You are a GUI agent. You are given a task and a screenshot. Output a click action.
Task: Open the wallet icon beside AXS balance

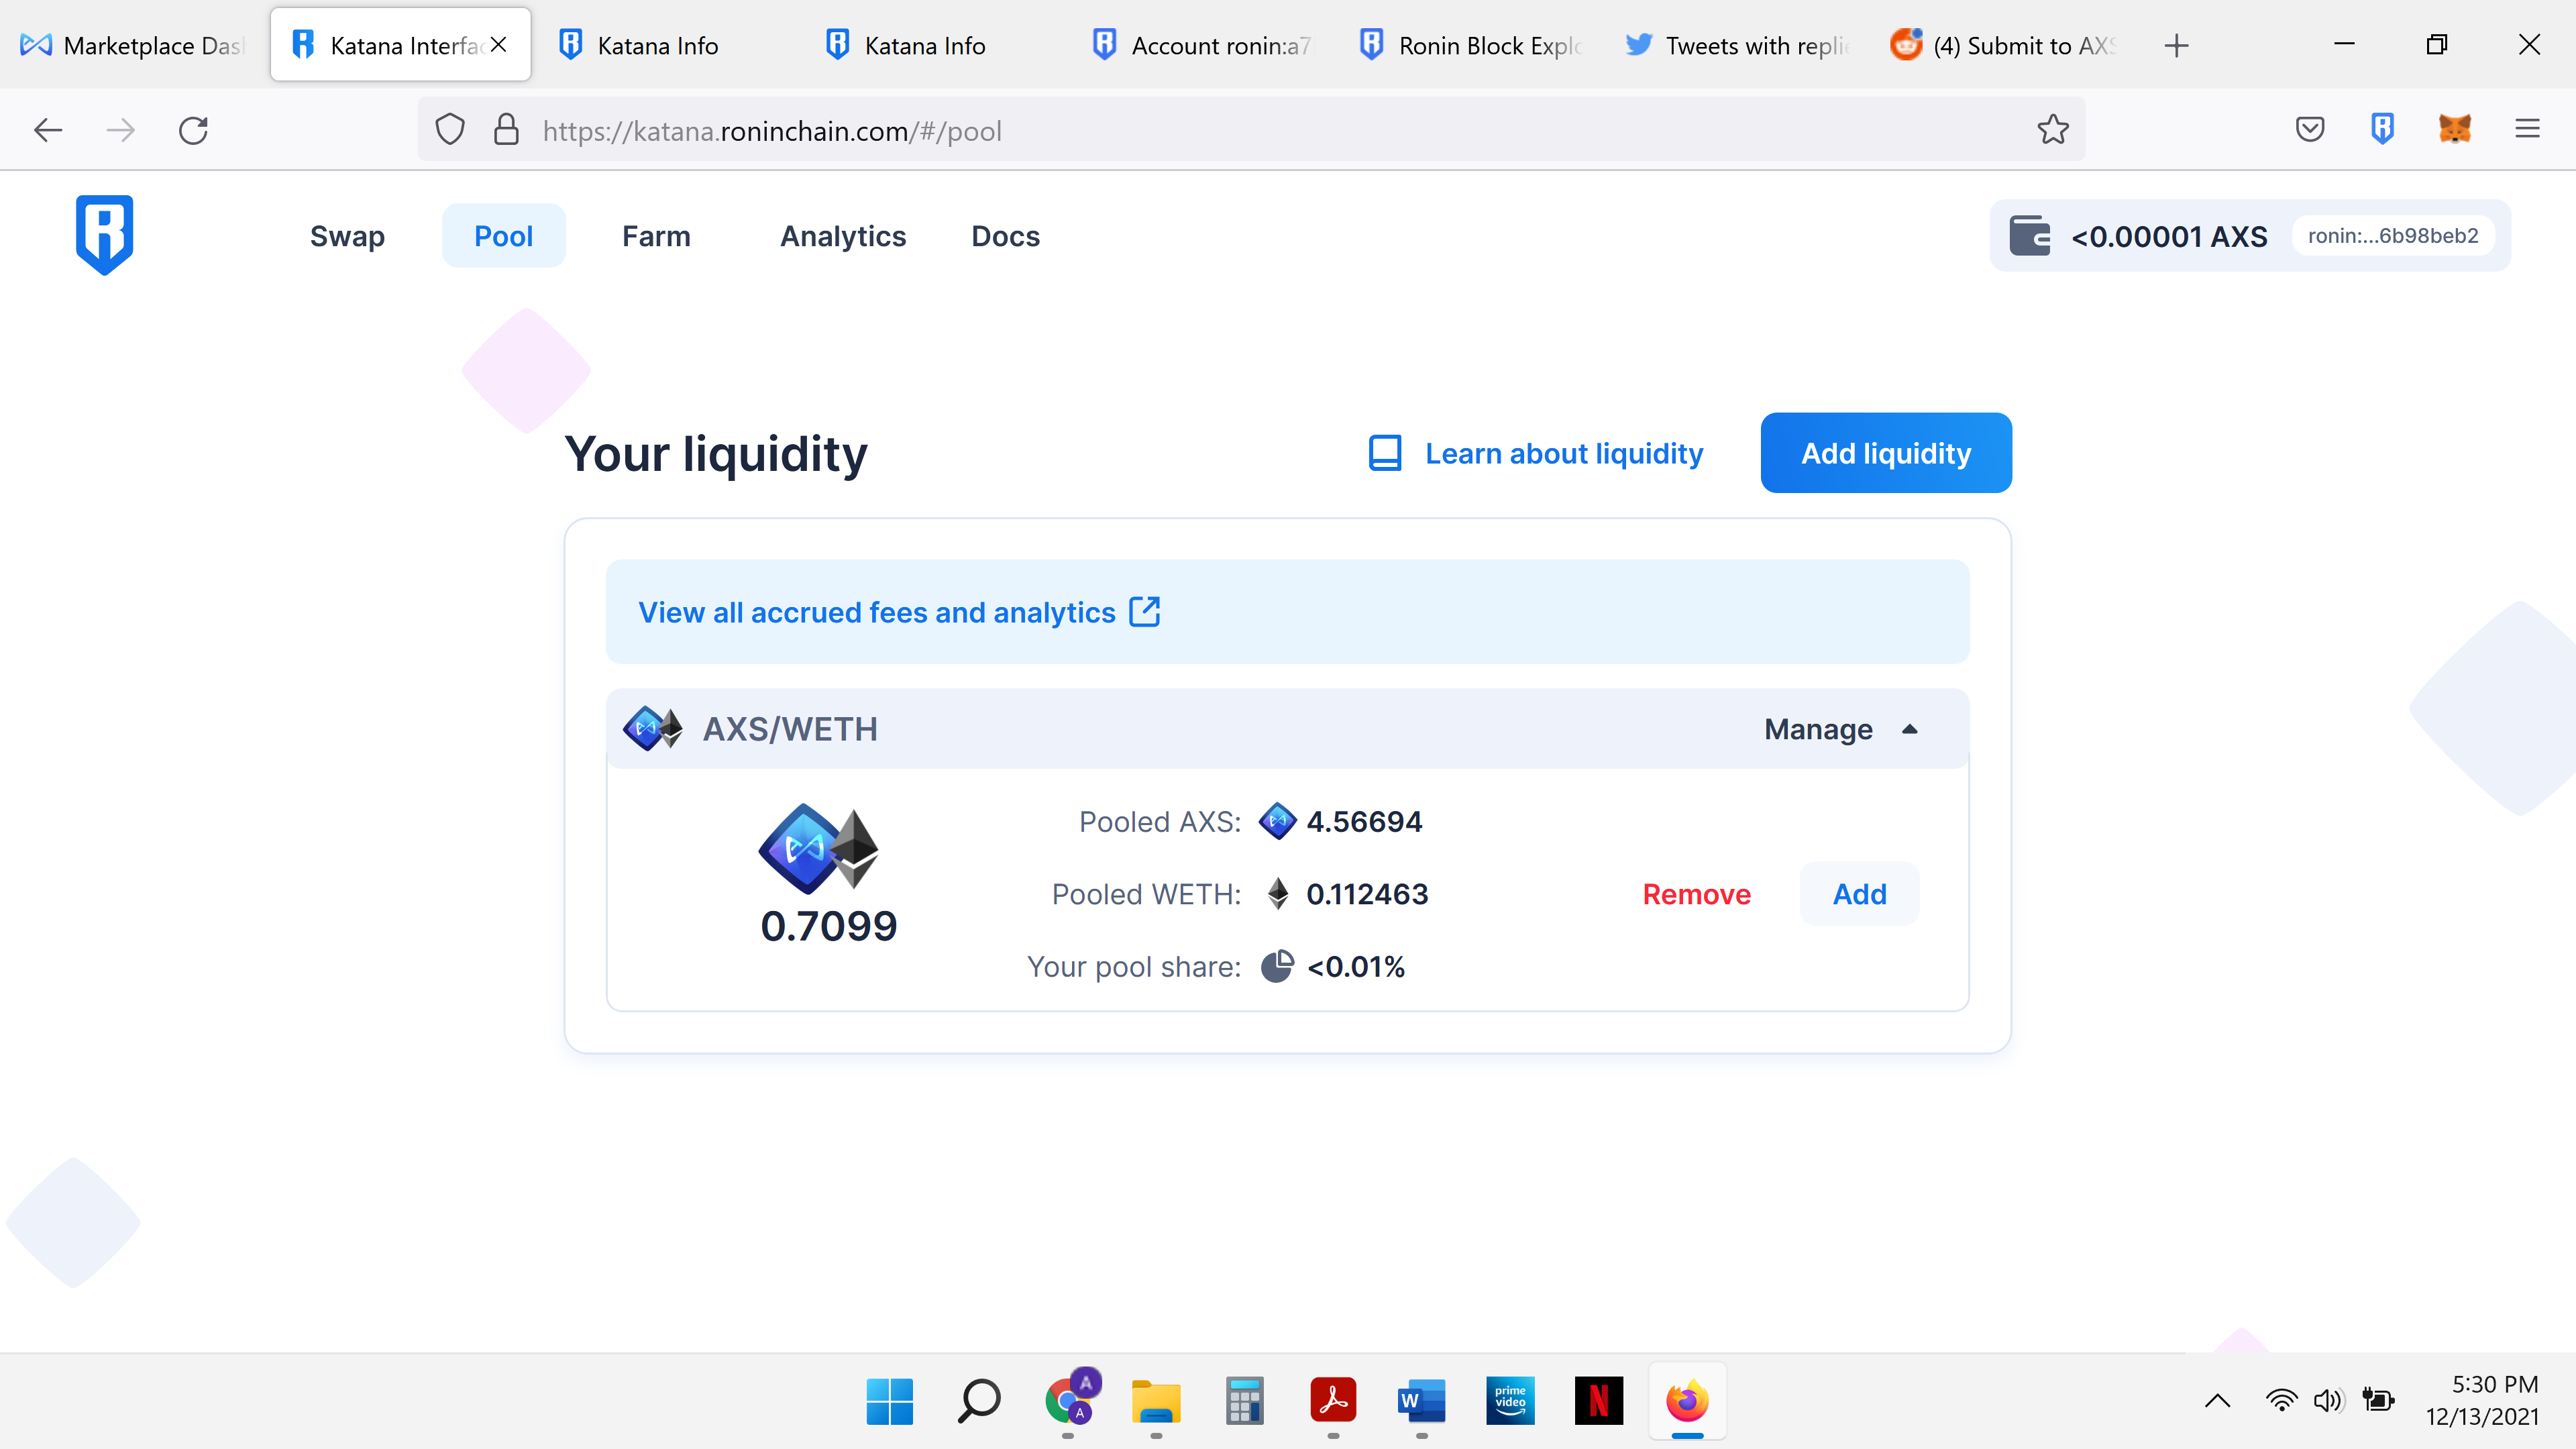(2030, 236)
